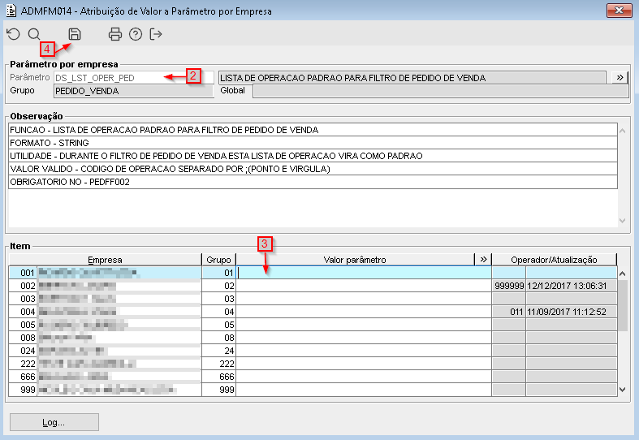Screen dimensions: 639x440
Task: Click the Item grid scroll down arrow
Action: point(622,390)
